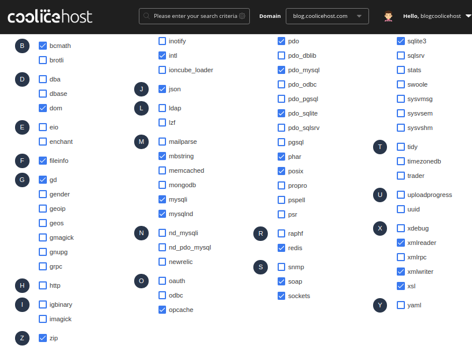472x353 pixels.
Task: Tick the nd_pdo_mysql checkbox
Action: (162, 247)
